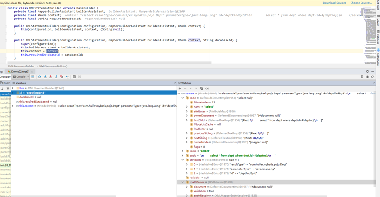Screen dimensions: 380x197
Task: Click the next frame down-arrow icon
Action: click(2, 89)
